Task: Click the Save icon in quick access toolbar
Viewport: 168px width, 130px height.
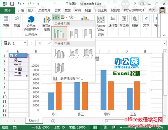Action: click(x=12, y=4)
